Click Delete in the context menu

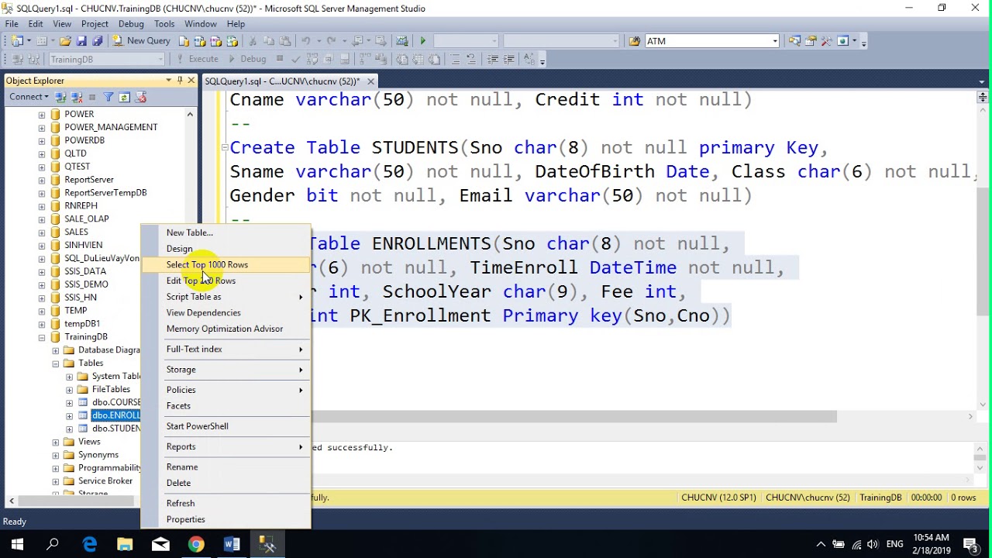point(178,483)
